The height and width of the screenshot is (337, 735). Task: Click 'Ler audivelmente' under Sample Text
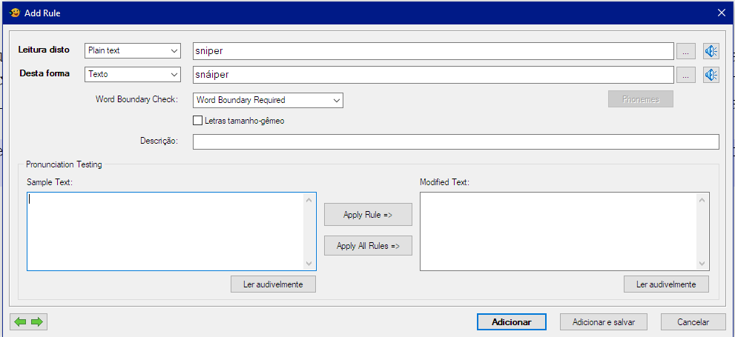coord(273,284)
